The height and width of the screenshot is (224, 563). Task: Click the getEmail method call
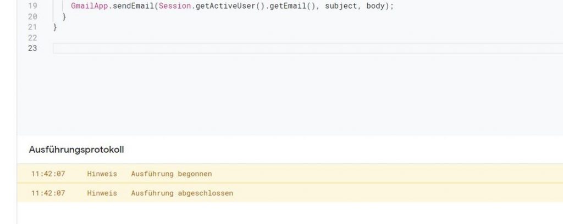[x=286, y=6]
